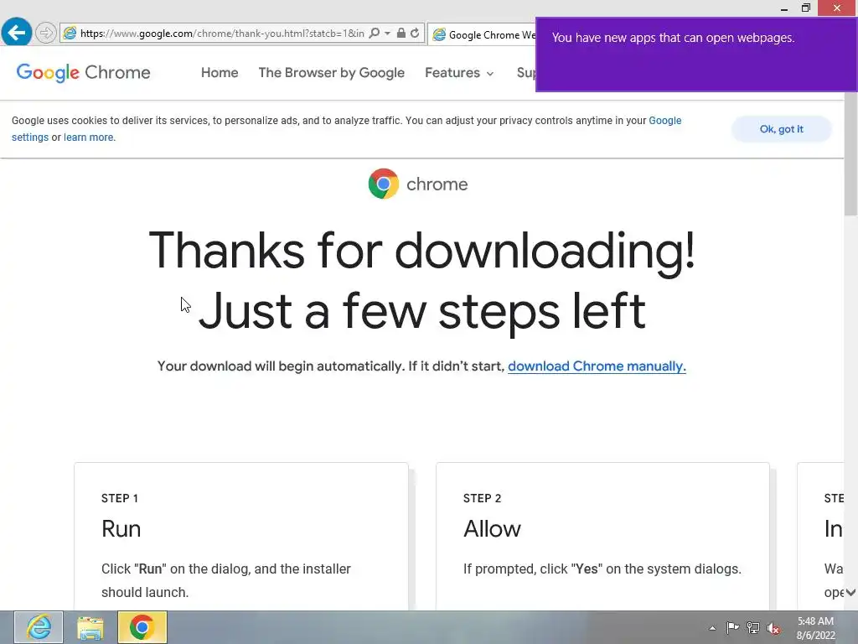The width and height of the screenshot is (858, 644).
Task: Open Google Chrome from taskbar
Action: click(x=142, y=627)
